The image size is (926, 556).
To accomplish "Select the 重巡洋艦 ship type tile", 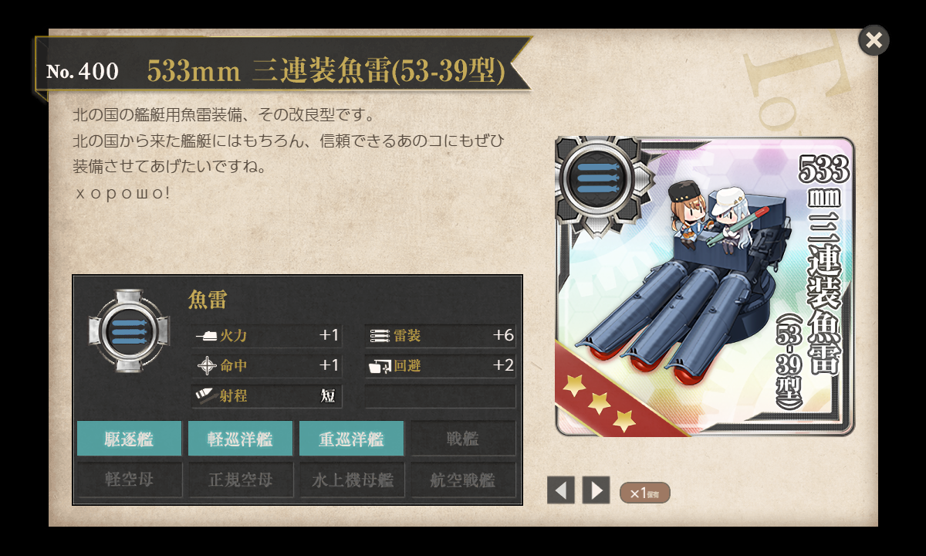I will click(x=351, y=439).
